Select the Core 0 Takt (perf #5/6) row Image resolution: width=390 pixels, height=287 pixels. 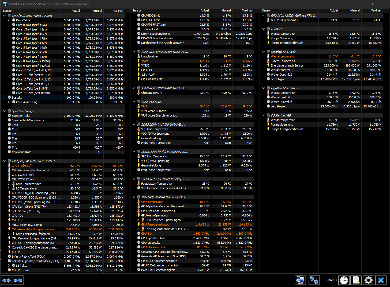[x=63, y=25]
